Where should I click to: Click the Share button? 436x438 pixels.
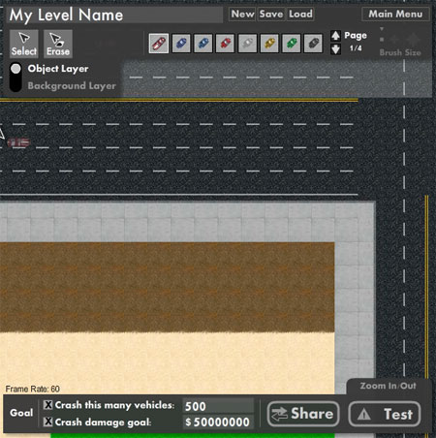(303, 414)
